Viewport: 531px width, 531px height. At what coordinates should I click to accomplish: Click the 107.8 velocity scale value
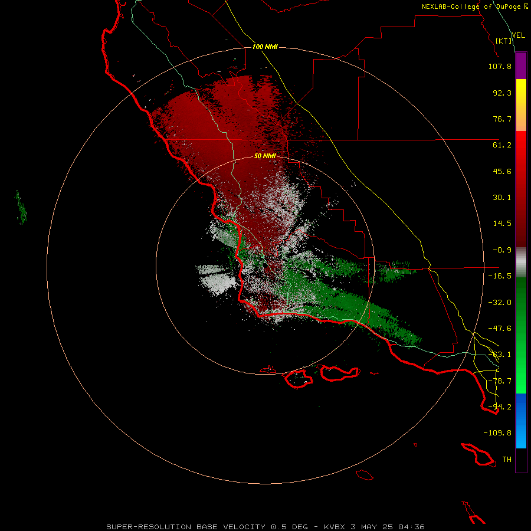tap(500, 66)
